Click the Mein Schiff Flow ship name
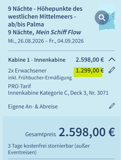Viewport: 121px width, 160px height. (58, 32)
